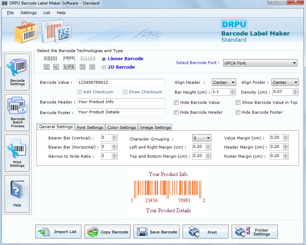The image size is (306, 245).
Task: Click the Barcode Header text field
Action: (121, 102)
